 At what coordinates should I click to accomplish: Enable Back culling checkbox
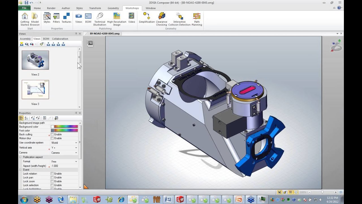(52, 135)
